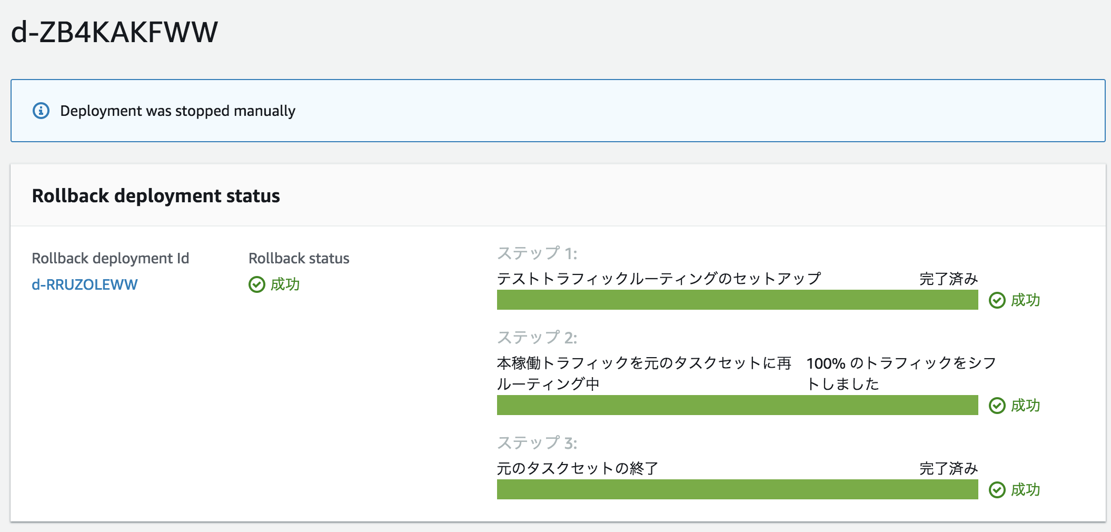Image resolution: width=1111 pixels, height=532 pixels.
Task: Click the ステップ 1: label
Action: point(537,253)
